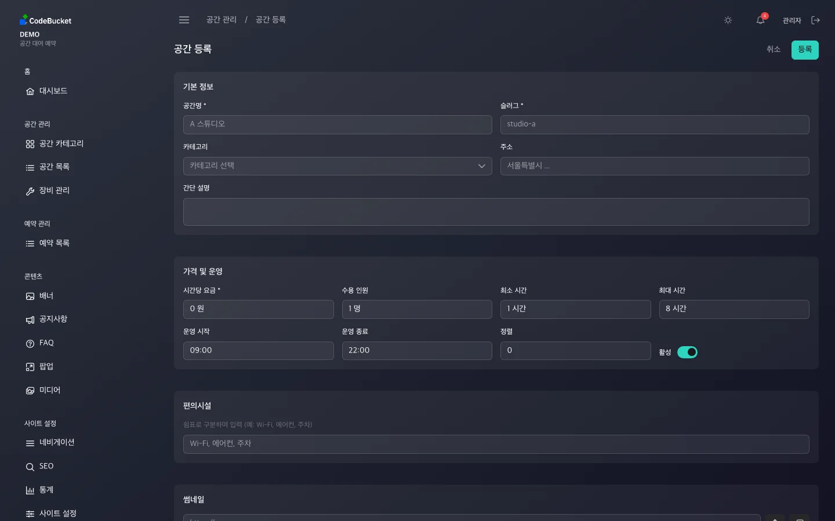
Task: Click the logout icon
Action: click(815, 20)
